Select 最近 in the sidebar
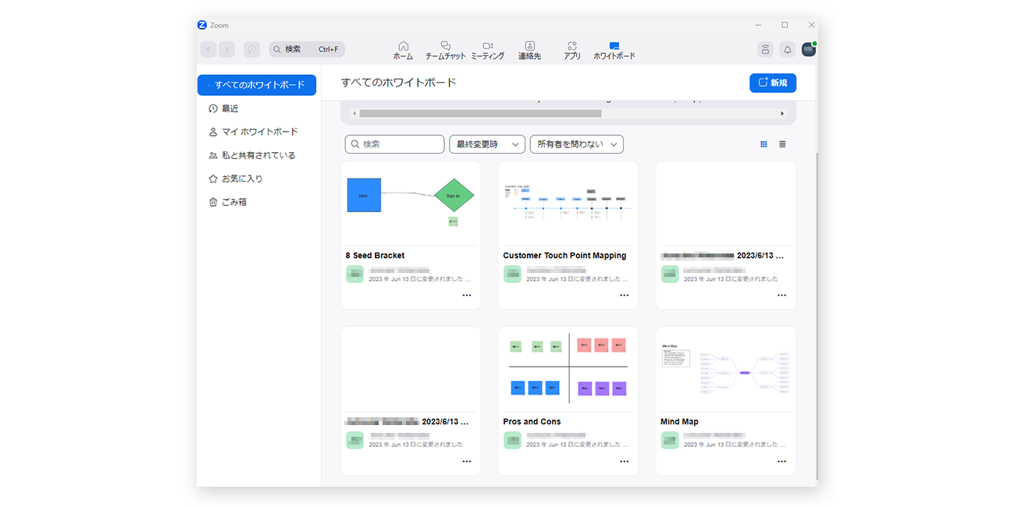The image size is (1015, 507). click(x=230, y=108)
